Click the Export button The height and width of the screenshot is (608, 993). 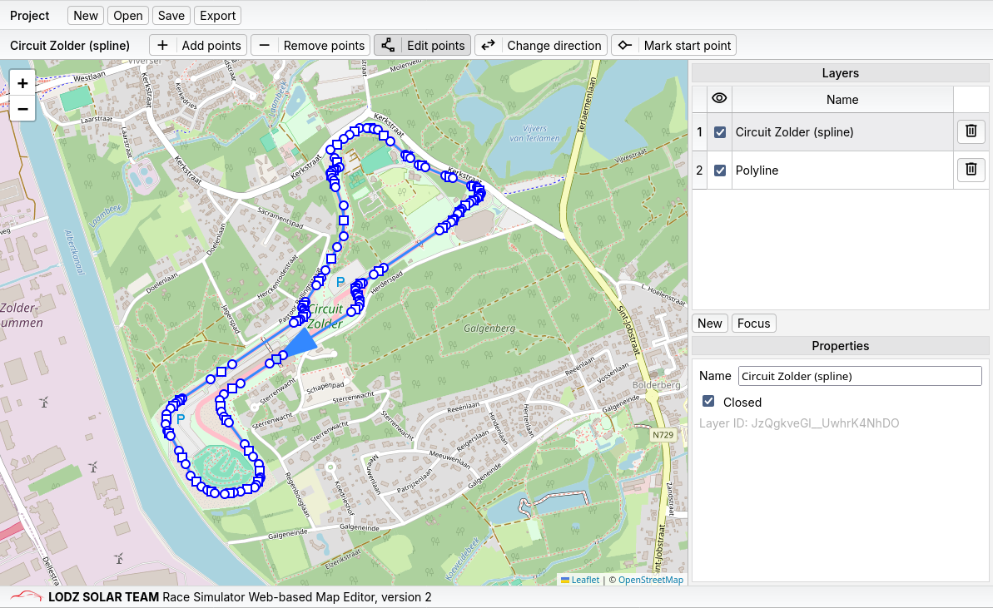pos(218,15)
